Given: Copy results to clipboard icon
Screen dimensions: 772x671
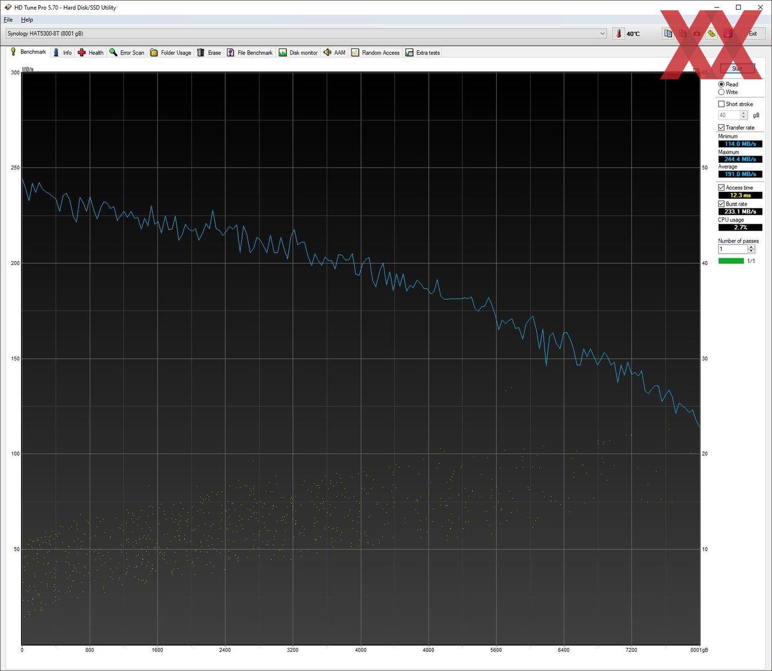Looking at the screenshot, I should point(668,34).
